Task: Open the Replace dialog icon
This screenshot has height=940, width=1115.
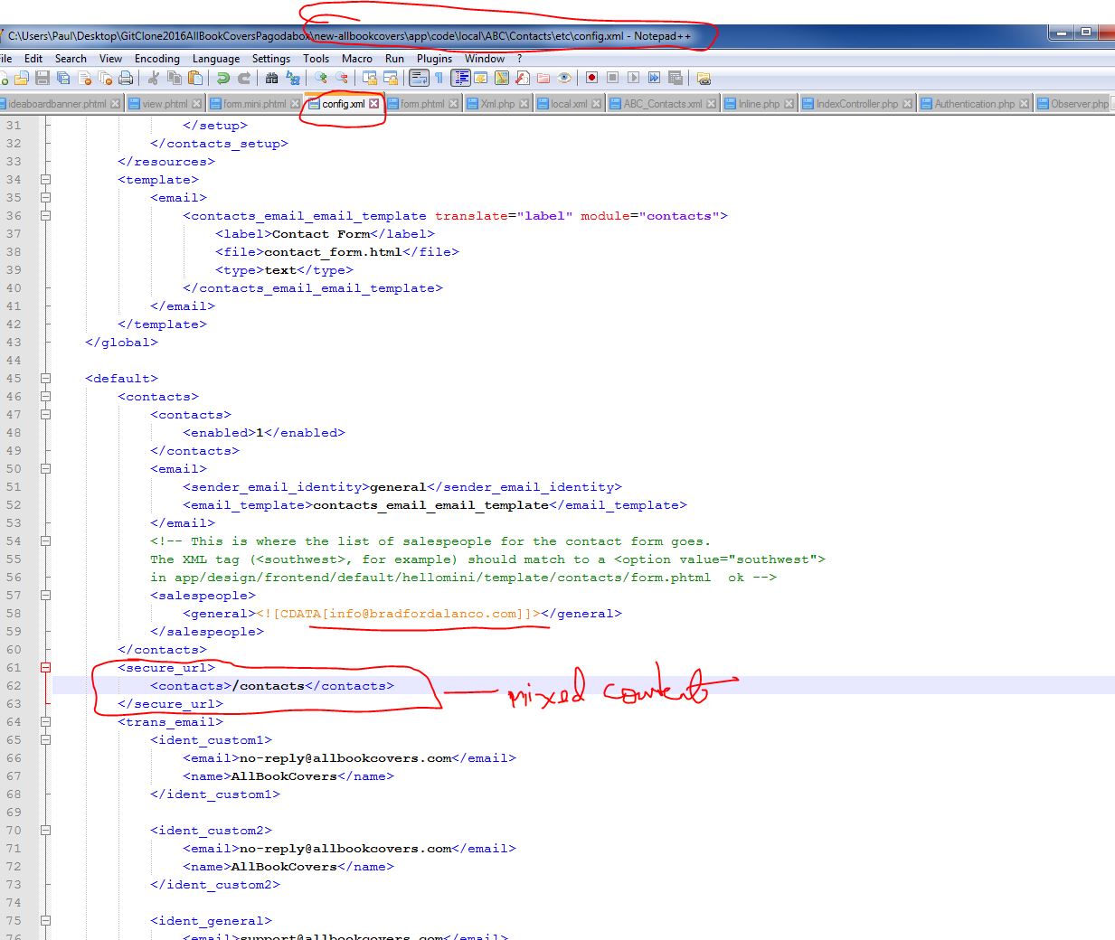Action: click(x=292, y=78)
